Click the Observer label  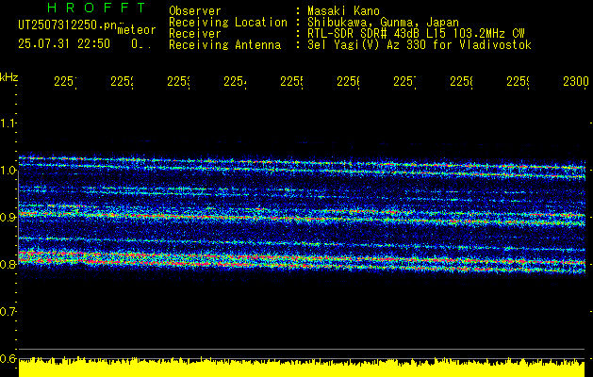(x=195, y=11)
